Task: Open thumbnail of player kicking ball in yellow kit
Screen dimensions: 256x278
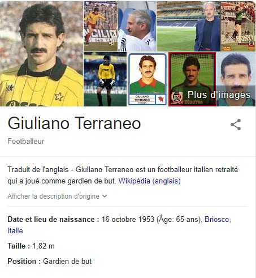Action: coord(101,26)
